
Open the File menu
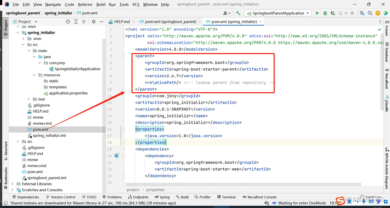coord(16,4)
